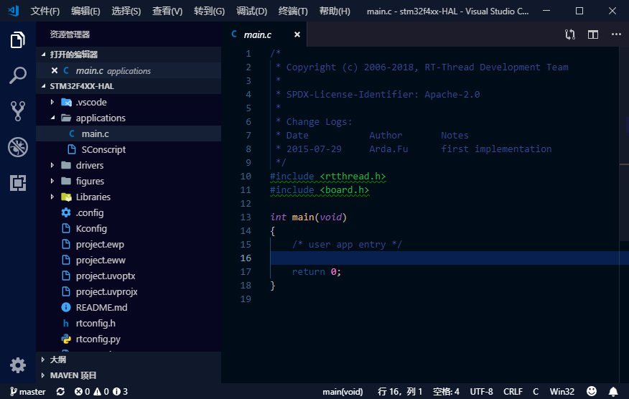Open the editor more actions ellipsis
Viewport: 629px width, 399px height.
point(616,34)
